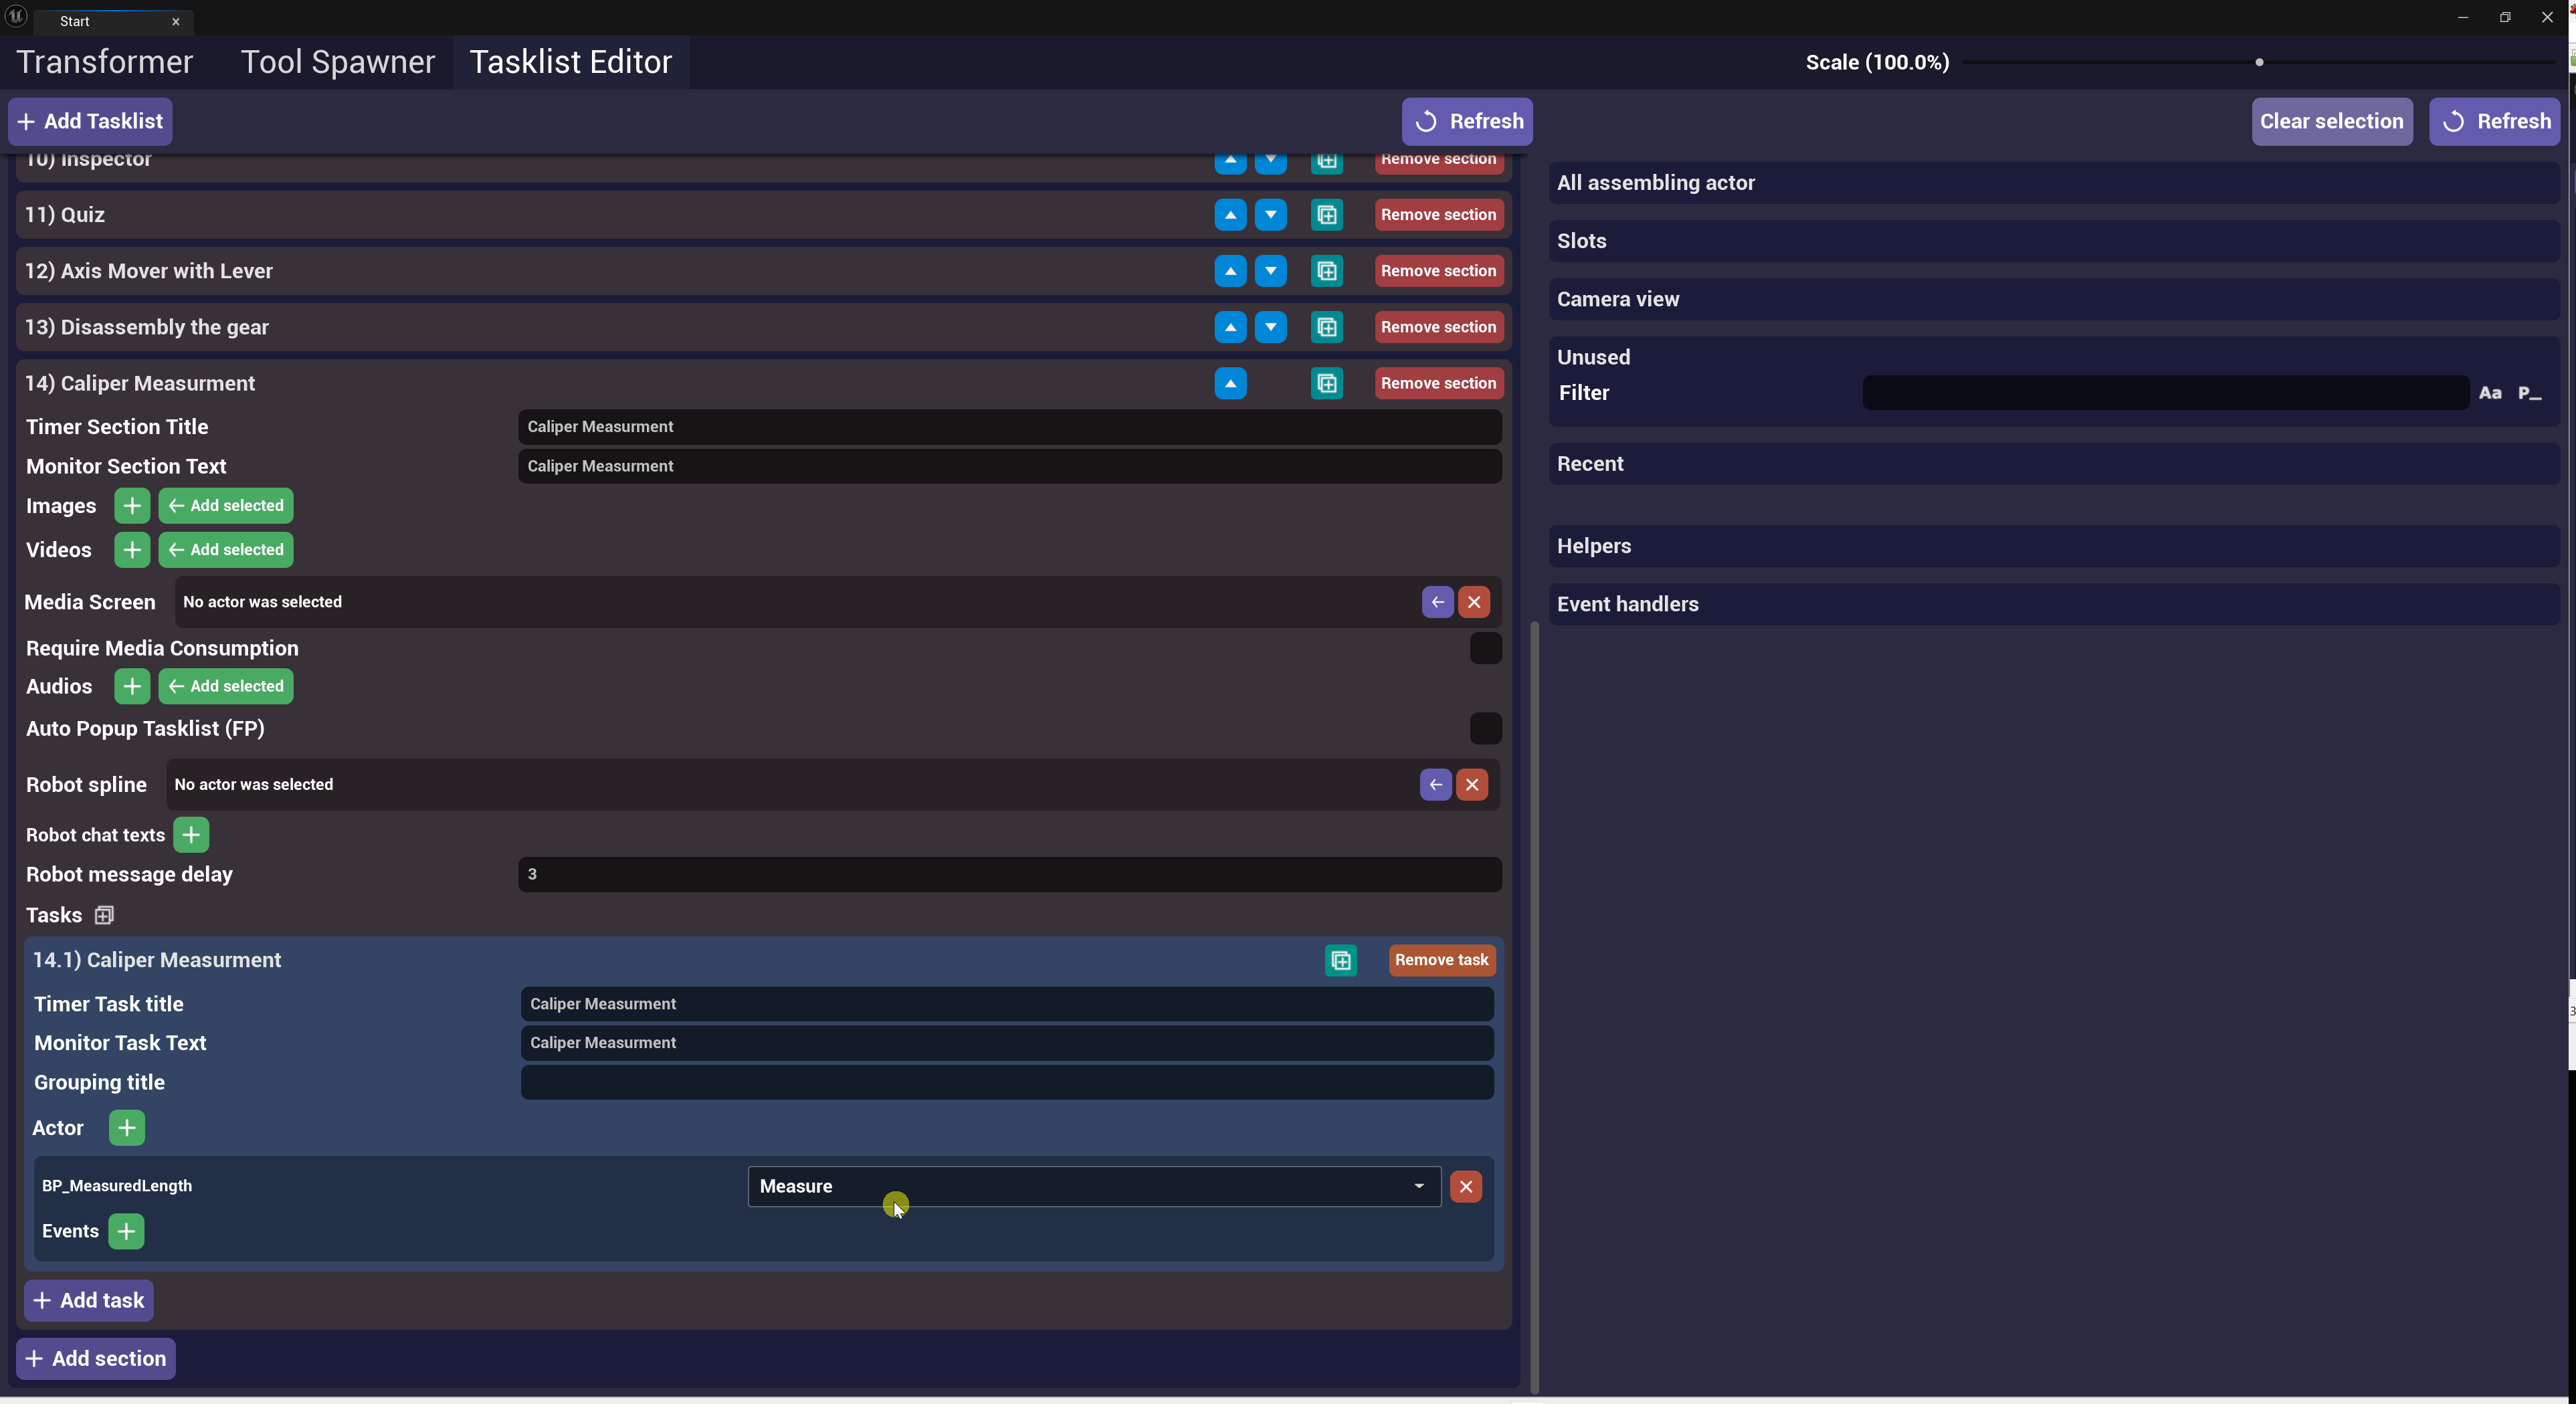Click the green plus next to Images

tap(131, 506)
